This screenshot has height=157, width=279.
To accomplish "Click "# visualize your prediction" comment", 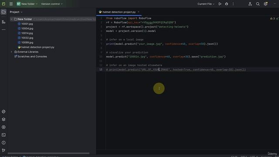I will tap(127, 52).
